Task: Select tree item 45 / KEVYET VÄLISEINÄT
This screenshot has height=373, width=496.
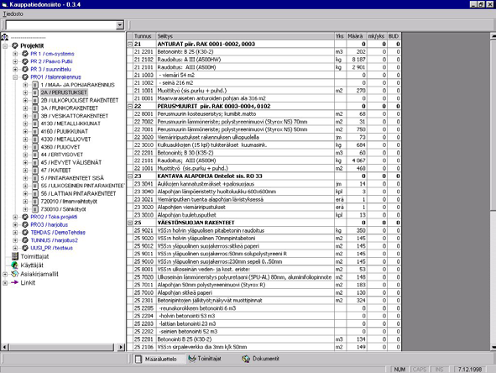Action: coord(71,162)
